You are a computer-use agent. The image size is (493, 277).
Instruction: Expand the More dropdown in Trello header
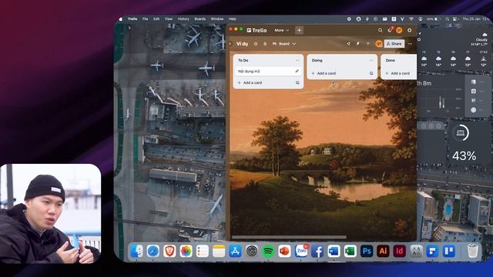(x=281, y=30)
